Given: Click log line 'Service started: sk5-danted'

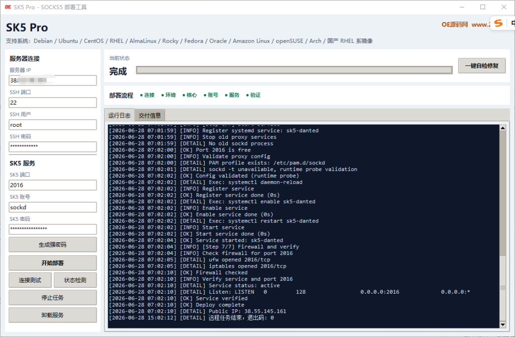Looking at the screenshot, I should click(239, 240).
